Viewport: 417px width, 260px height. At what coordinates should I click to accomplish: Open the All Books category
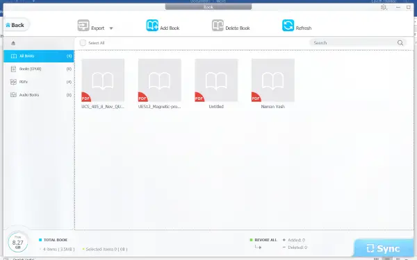pos(38,56)
